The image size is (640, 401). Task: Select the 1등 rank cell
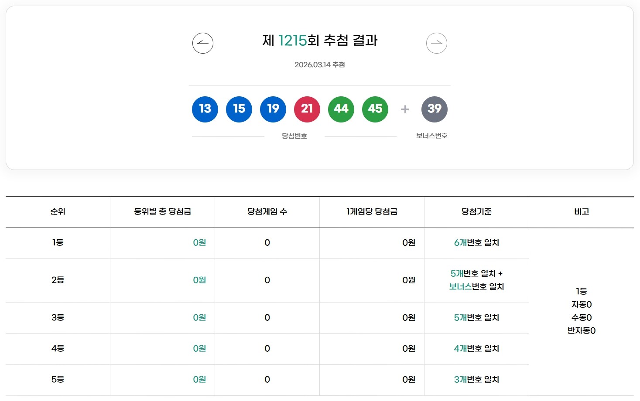58,242
